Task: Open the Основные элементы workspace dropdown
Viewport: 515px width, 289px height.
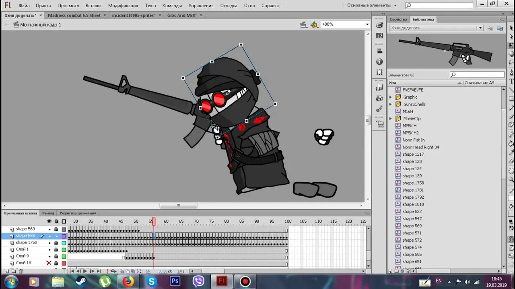Action: click(x=372, y=6)
